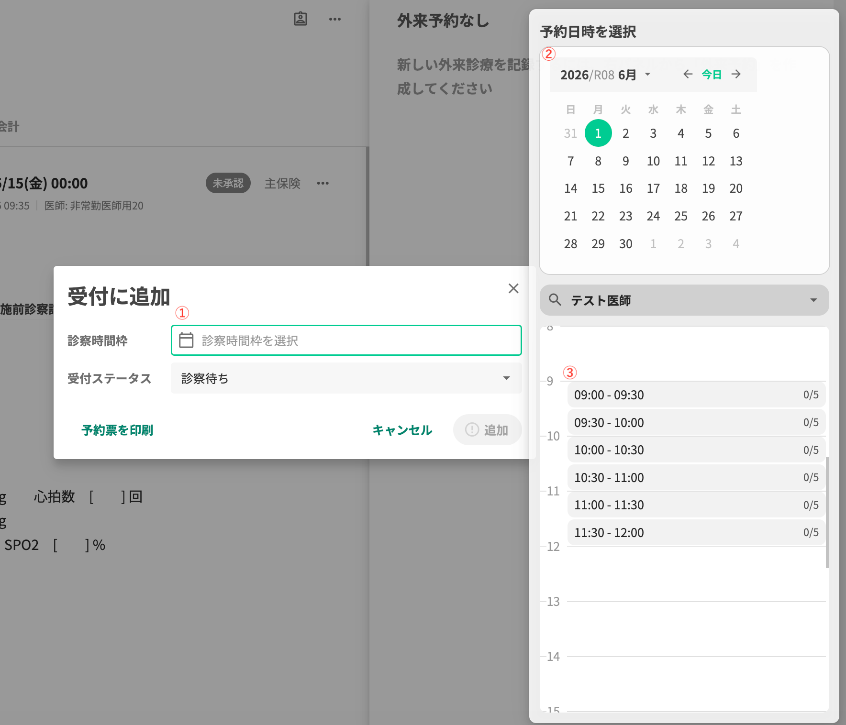846x725 pixels.
Task: Go to previous month in calendar
Action: 688,74
